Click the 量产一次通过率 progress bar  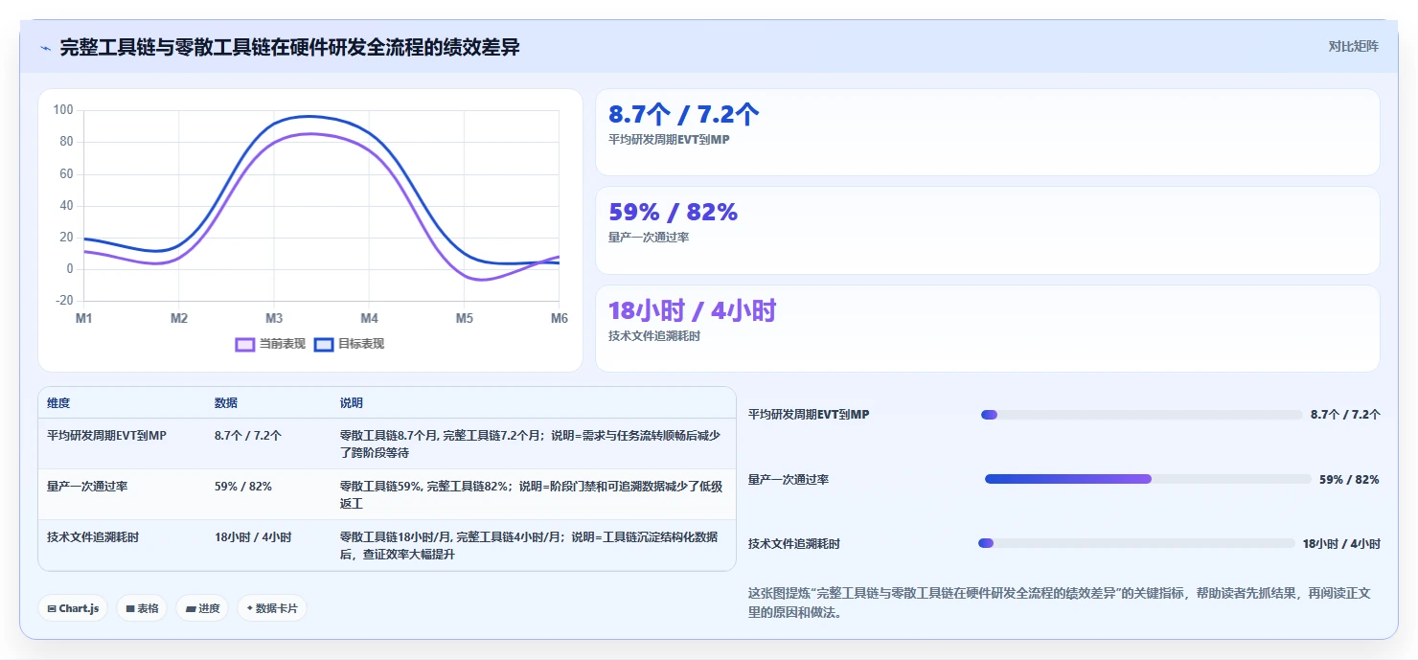click(1148, 479)
